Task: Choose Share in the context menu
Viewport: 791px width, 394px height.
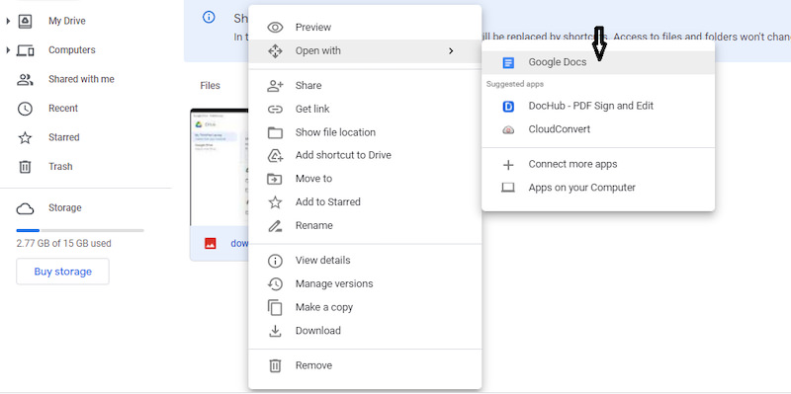Action: point(365,86)
